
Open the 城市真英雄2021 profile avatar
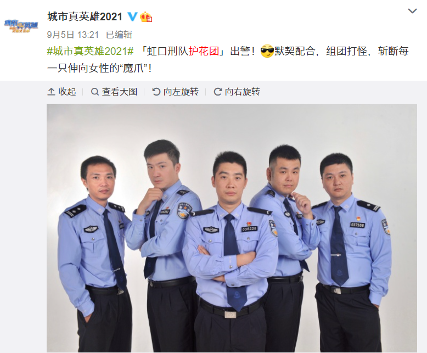21,26
